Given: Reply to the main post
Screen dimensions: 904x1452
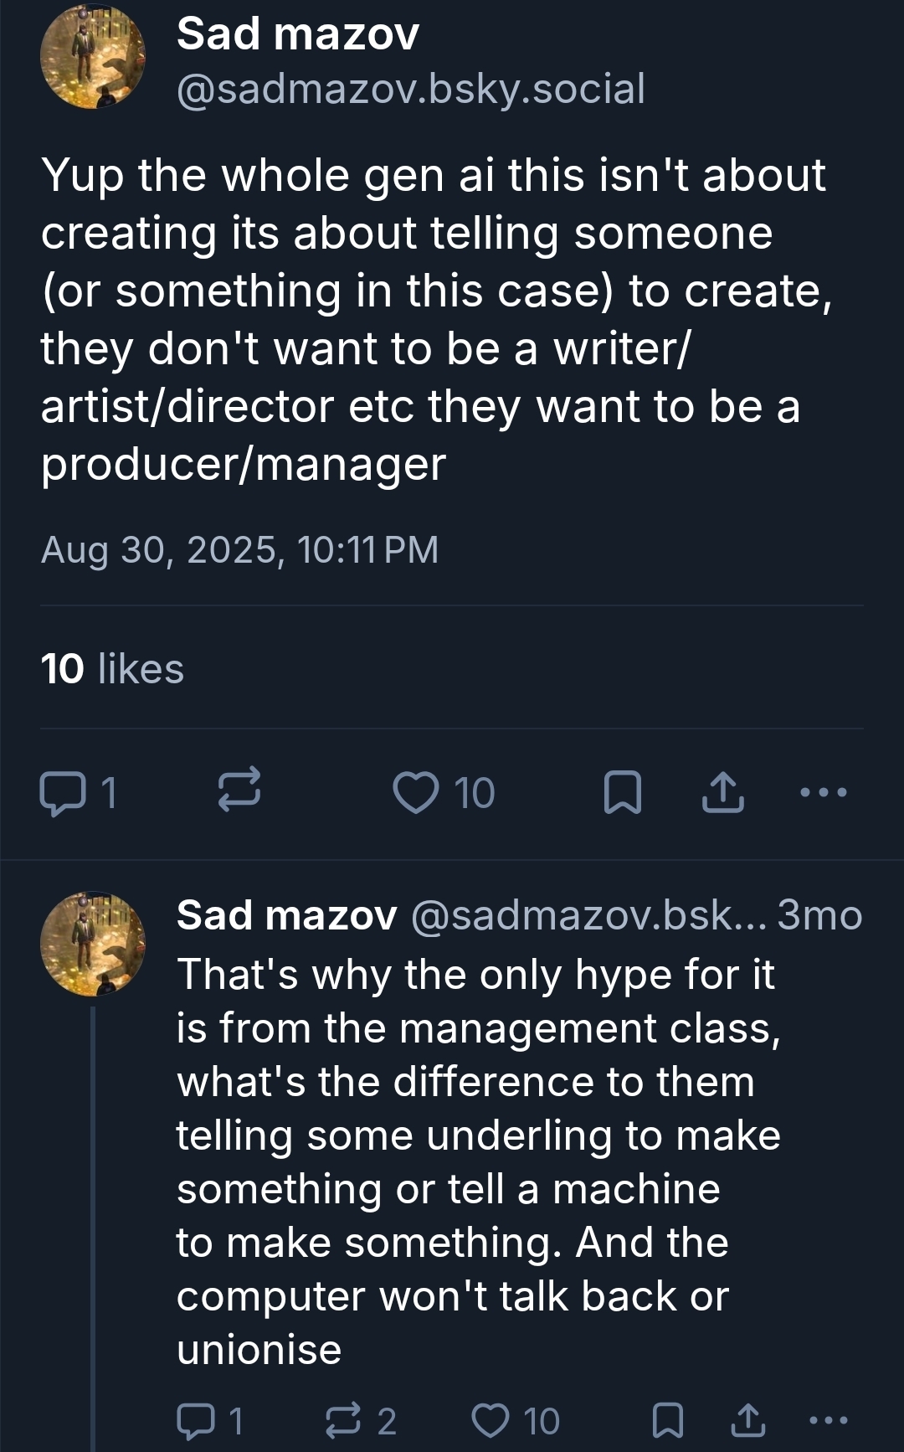Looking at the screenshot, I should coord(63,793).
